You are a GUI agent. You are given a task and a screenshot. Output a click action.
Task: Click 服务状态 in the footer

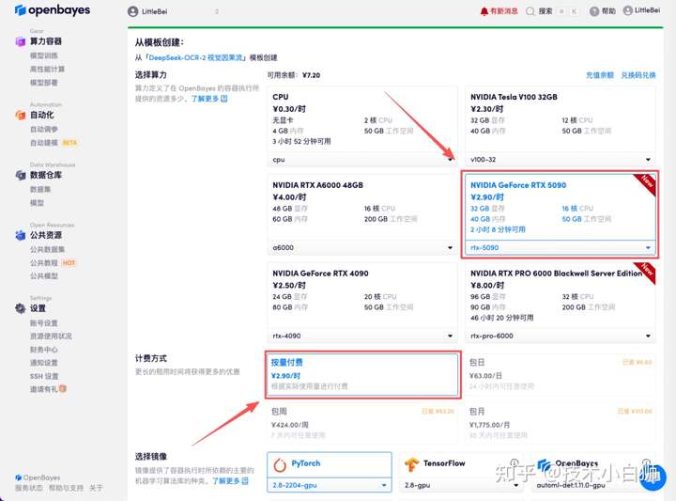29,488
